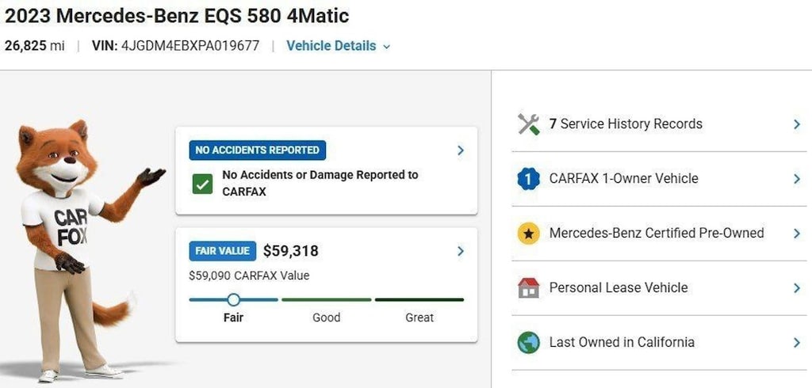Open Mercedes-Benz Certified Pre-Owned link
812x388 pixels.
click(x=656, y=234)
